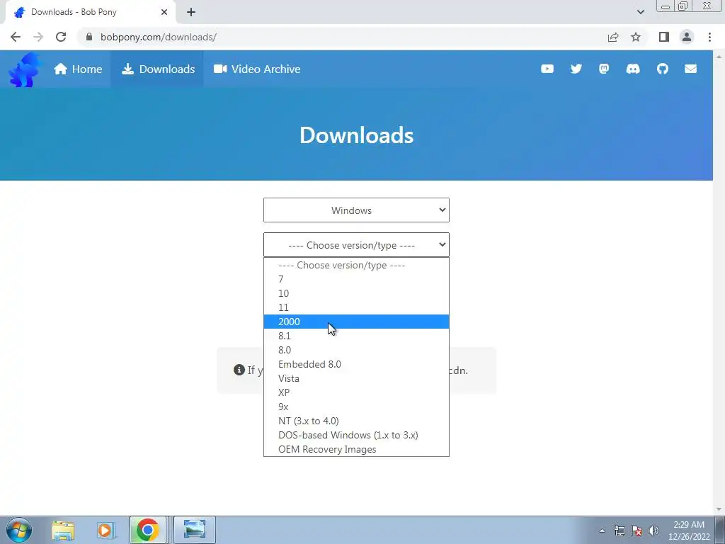Image resolution: width=725 pixels, height=544 pixels.
Task: Click the info circle icon in notice
Action: [239, 370]
